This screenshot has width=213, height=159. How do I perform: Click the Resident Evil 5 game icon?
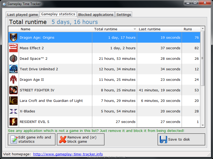coord(13,122)
